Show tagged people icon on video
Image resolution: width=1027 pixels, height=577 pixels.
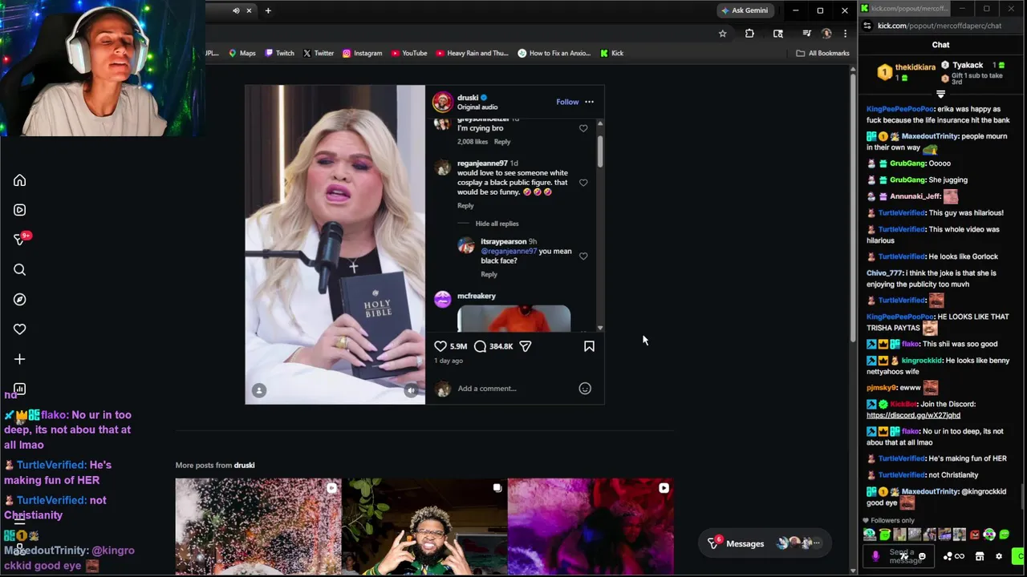(x=258, y=390)
